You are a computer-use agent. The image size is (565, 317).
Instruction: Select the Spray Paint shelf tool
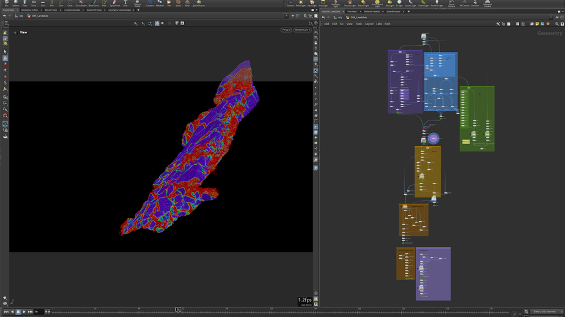(114, 3)
